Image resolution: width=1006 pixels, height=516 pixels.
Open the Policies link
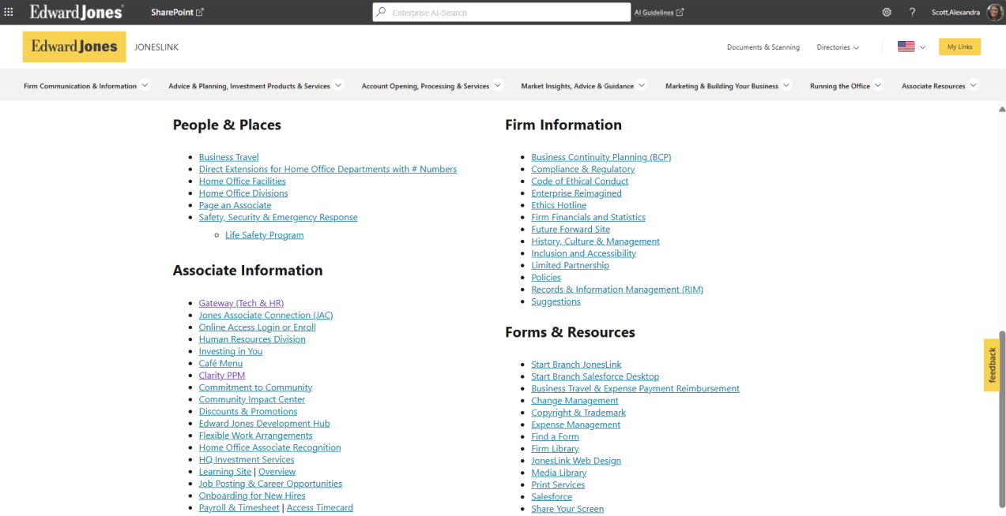coord(546,278)
